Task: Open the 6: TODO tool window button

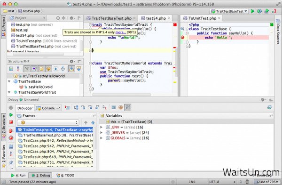Action: point(65,175)
